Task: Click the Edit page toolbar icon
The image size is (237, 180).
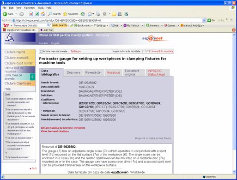Action: click(x=105, y=14)
